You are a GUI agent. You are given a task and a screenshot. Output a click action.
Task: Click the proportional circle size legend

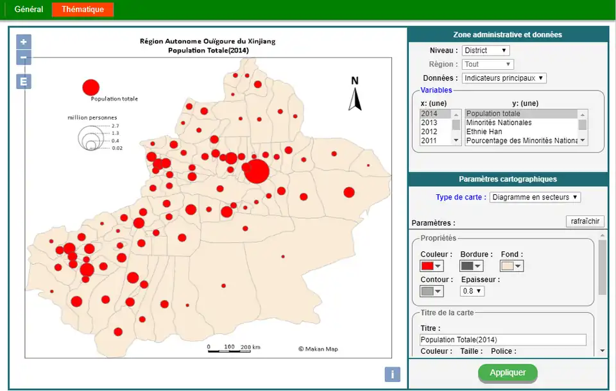(91, 138)
